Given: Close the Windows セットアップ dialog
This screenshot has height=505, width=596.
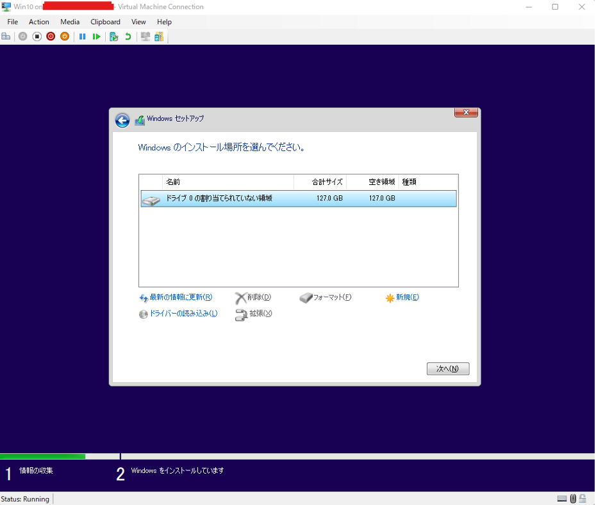Looking at the screenshot, I should click(x=466, y=113).
